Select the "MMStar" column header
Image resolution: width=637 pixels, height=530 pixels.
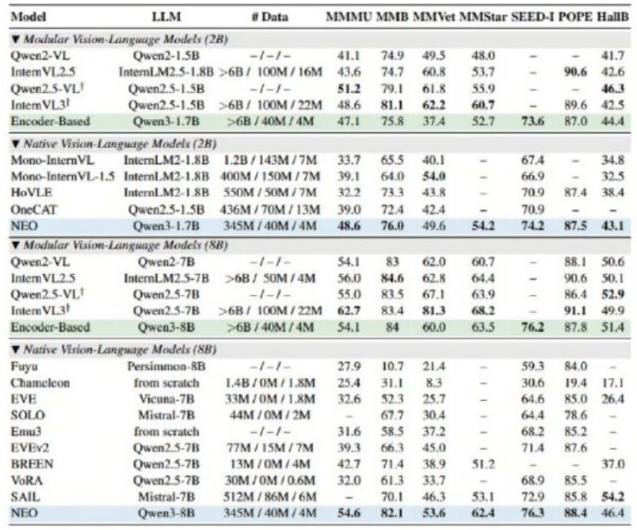pos(483,17)
